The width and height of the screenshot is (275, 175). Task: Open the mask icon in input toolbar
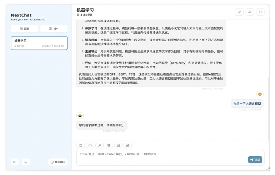(x=109, y=145)
